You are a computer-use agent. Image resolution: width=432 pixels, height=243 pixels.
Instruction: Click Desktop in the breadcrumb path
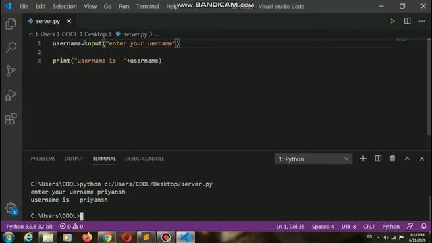95,34
